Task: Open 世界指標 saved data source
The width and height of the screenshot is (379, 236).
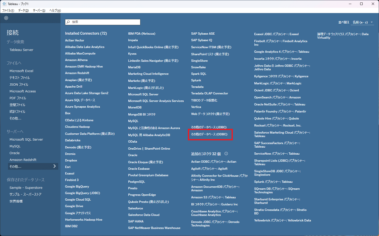Action: (16, 201)
